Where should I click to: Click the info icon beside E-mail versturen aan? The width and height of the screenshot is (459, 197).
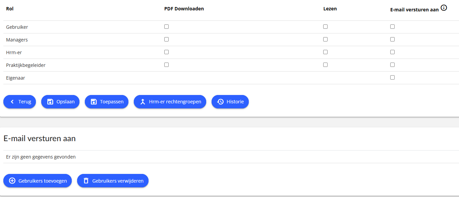click(444, 8)
